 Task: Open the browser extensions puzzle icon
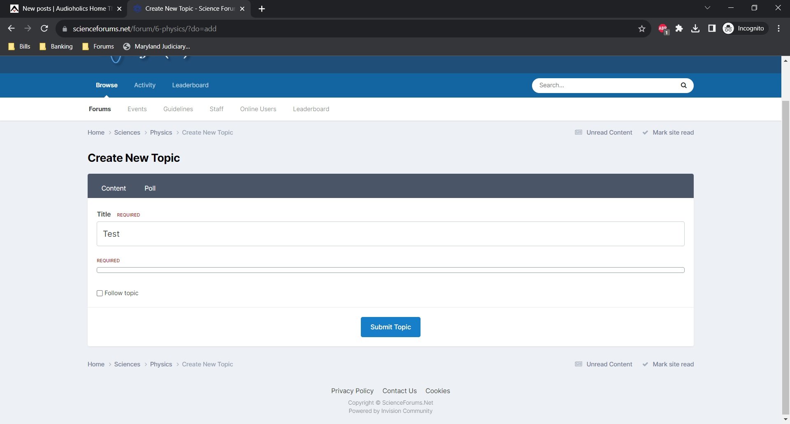[679, 28]
